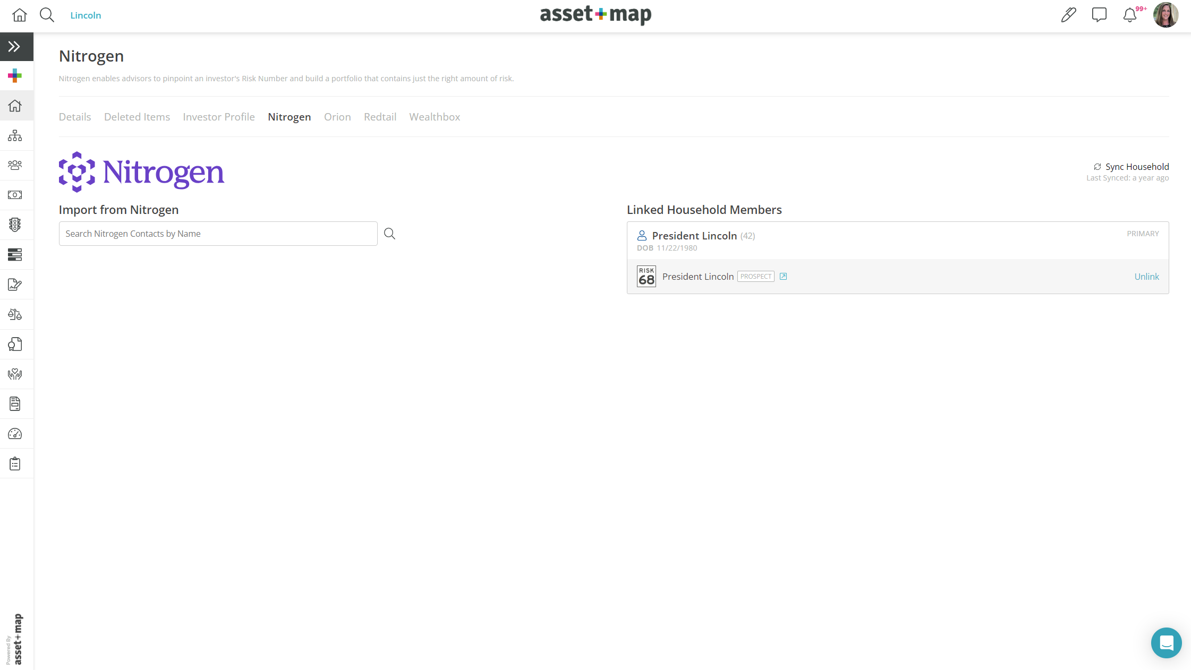The image size is (1191, 670).
Task: Click the Lincoln breadcrumb link
Action: [x=86, y=15]
